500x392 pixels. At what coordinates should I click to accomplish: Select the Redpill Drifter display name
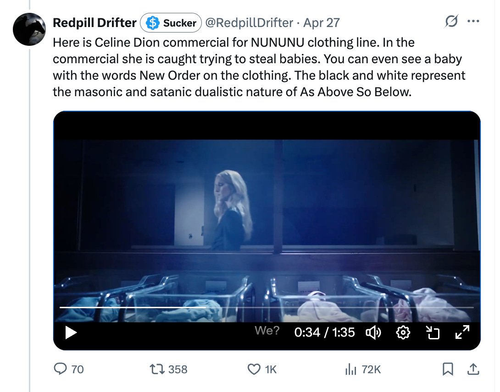click(x=94, y=22)
